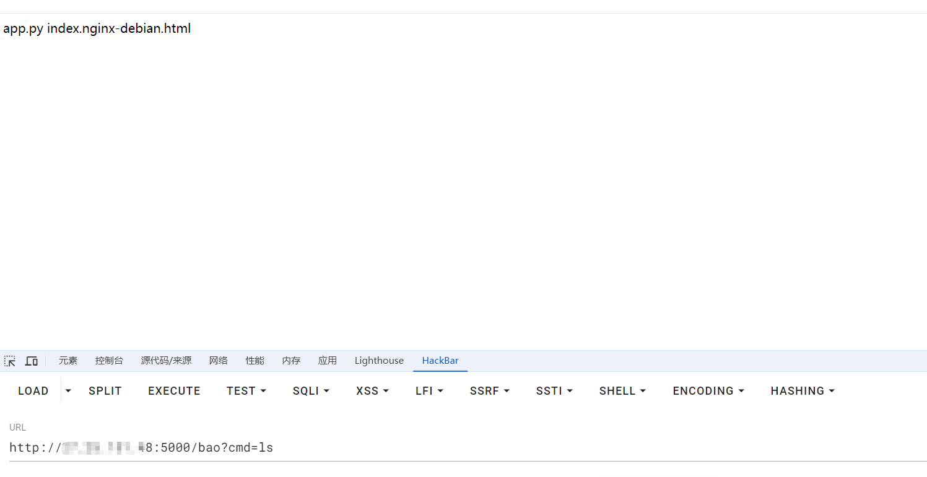Open the ENCODING dropdown menu
927x477 pixels.
click(708, 391)
